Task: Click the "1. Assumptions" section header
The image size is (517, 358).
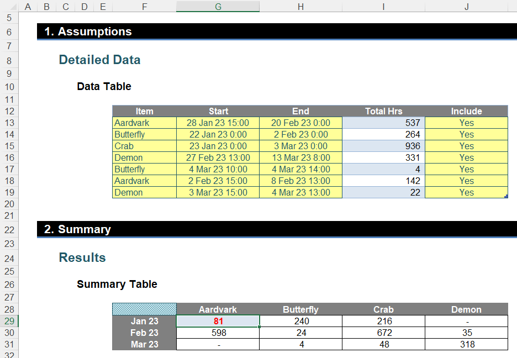Action: pos(88,31)
